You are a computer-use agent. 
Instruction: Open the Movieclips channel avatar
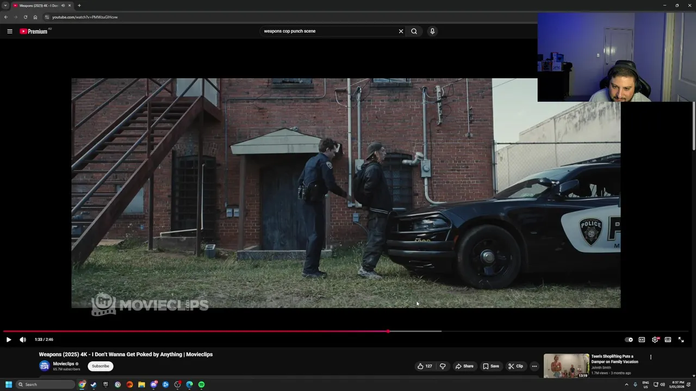(44, 366)
